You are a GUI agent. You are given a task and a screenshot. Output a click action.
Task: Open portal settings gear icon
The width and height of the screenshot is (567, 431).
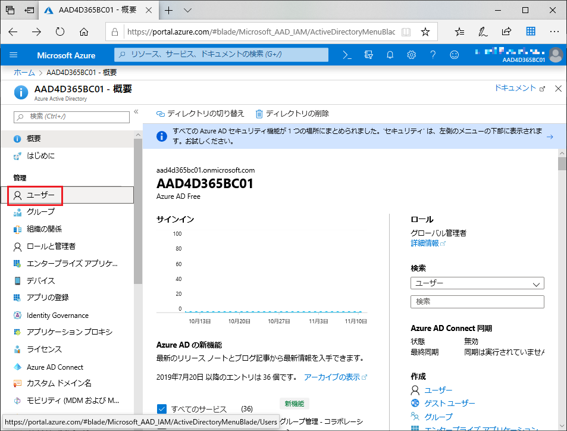click(411, 55)
